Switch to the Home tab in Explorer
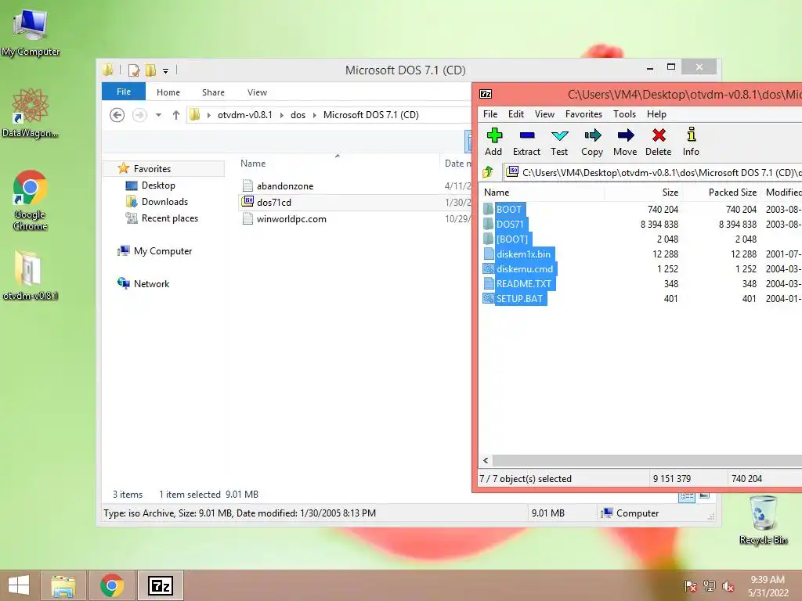This screenshot has width=802, height=601. coord(168,92)
